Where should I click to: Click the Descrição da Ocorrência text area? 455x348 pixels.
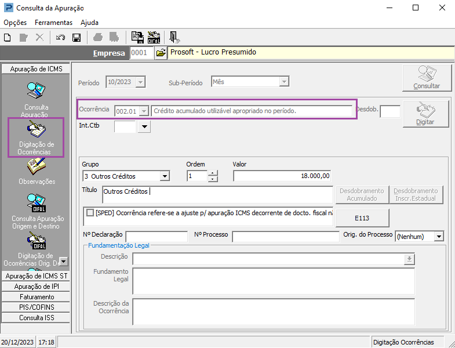click(274, 311)
